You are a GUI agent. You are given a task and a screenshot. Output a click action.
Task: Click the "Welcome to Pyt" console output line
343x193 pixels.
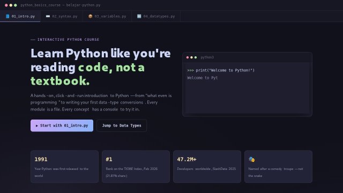pos(203,78)
